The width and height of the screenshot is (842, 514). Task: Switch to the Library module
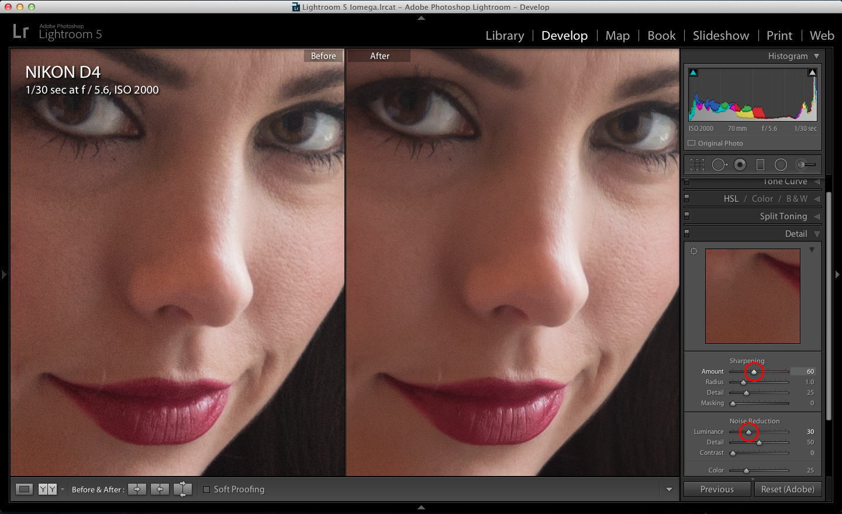[x=505, y=36]
